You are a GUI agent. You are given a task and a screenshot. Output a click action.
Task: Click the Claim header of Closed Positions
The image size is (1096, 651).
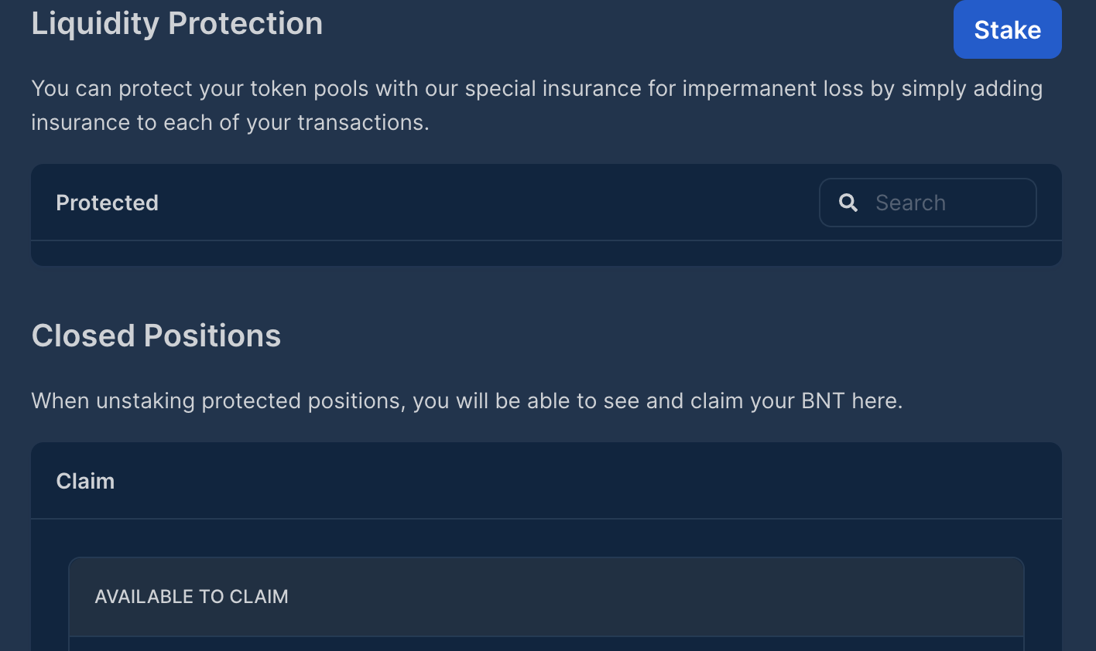tap(85, 480)
